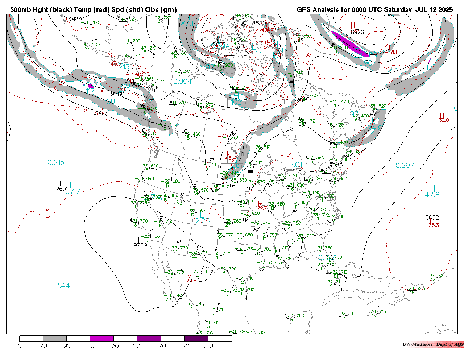Image resolution: width=464 pixels, height=348 pixels.
Task: Click the green station observation "-46 160"
Action: click(90, 22)
